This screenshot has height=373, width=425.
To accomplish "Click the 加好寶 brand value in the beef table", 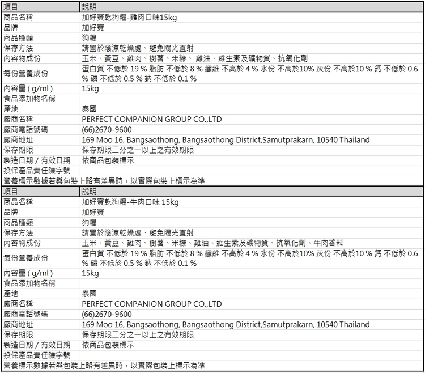I will [x=92, y=212].
